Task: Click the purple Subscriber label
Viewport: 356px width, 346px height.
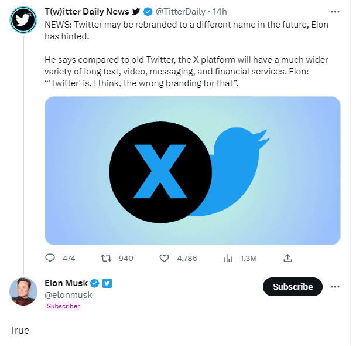Action: [63, 306]
